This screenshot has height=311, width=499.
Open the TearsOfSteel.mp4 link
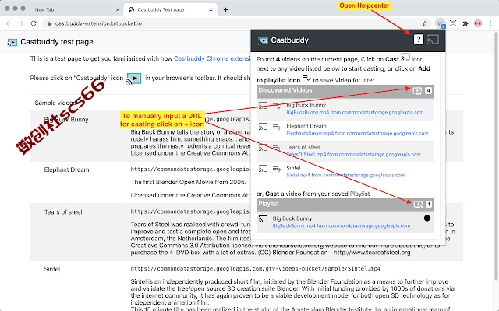coord(353,154)
